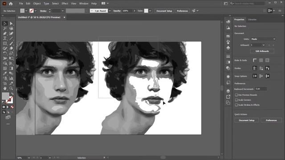Image resolution: width=285 pixels, height=160 pixels.
Task: Open the Window menu
Action: (84, 4)
